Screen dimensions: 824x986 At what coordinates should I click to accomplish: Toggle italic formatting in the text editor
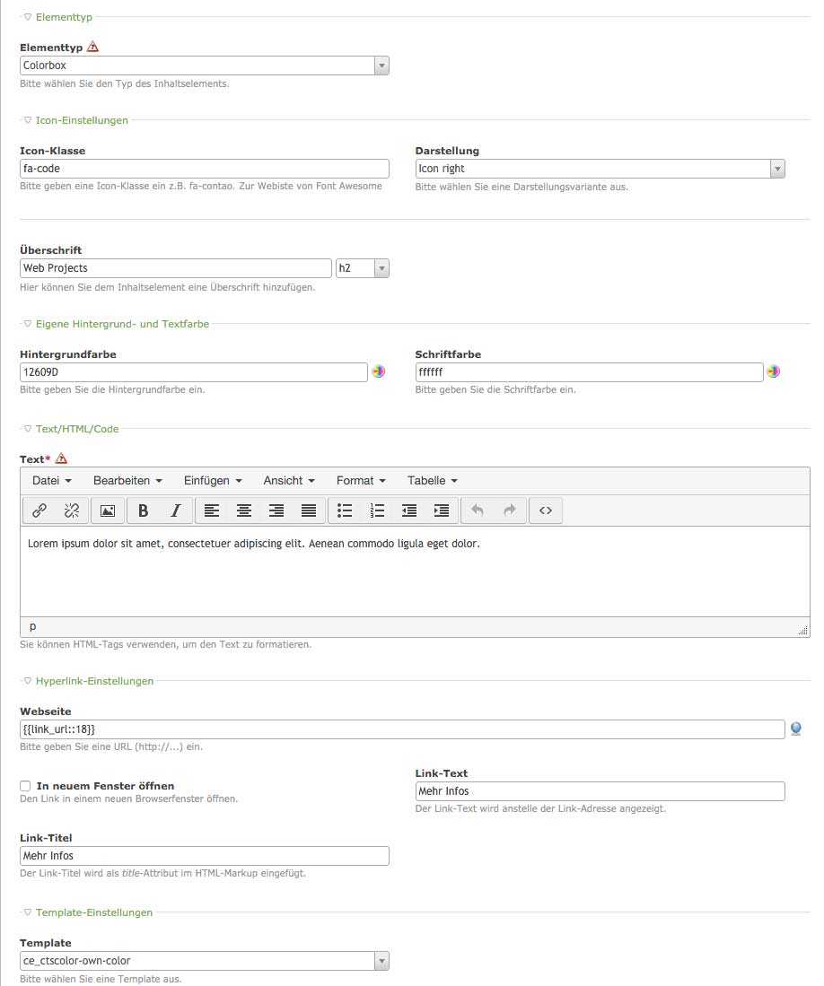click(175, 510)
